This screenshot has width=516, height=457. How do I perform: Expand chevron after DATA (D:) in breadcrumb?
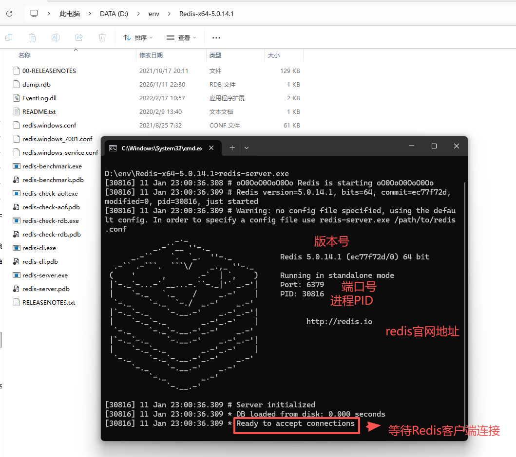click(138, 14)
